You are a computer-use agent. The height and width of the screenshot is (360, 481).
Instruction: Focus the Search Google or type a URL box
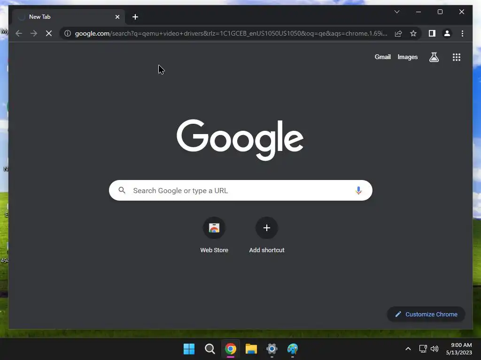coord(240,190)
